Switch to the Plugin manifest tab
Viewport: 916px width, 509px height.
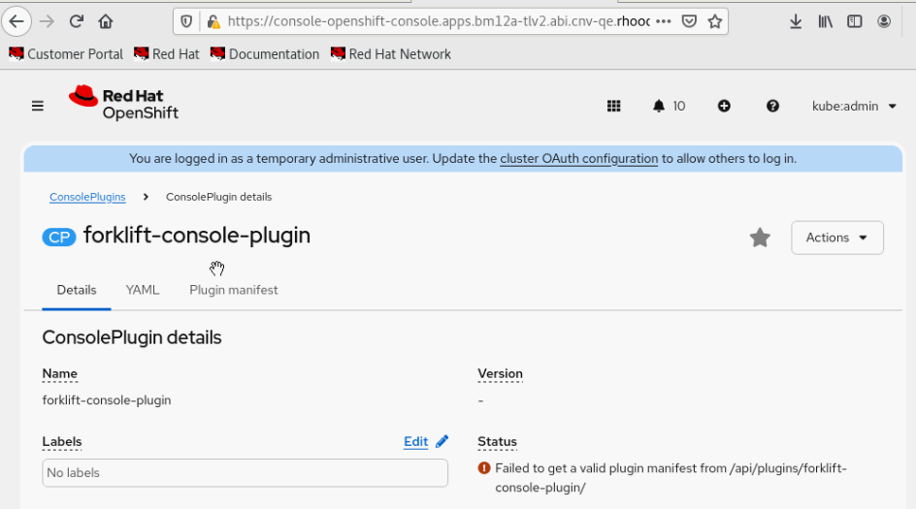[234, 290]
